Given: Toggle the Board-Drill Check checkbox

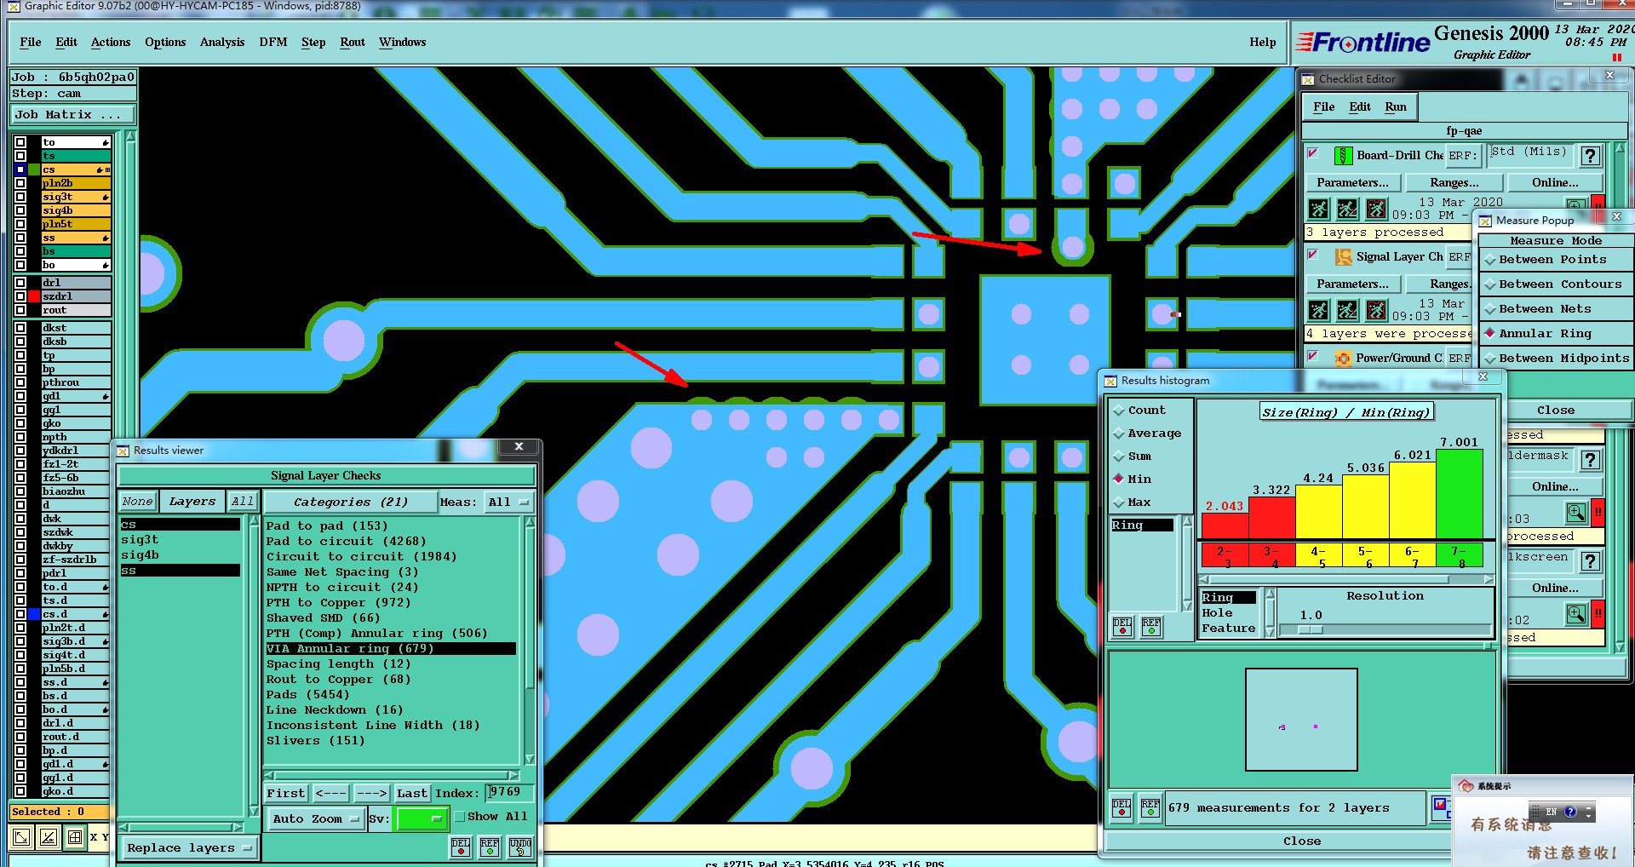Looking at the screenshot, I should 1312,153.
